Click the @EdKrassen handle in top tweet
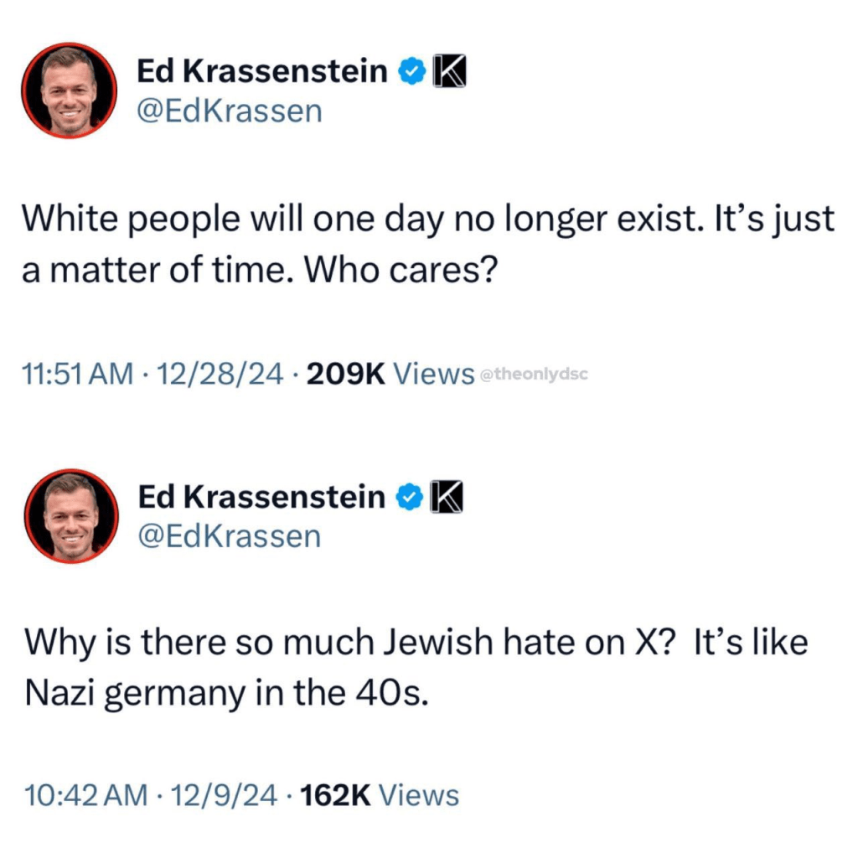858x858 pixels. click(230, 111)
